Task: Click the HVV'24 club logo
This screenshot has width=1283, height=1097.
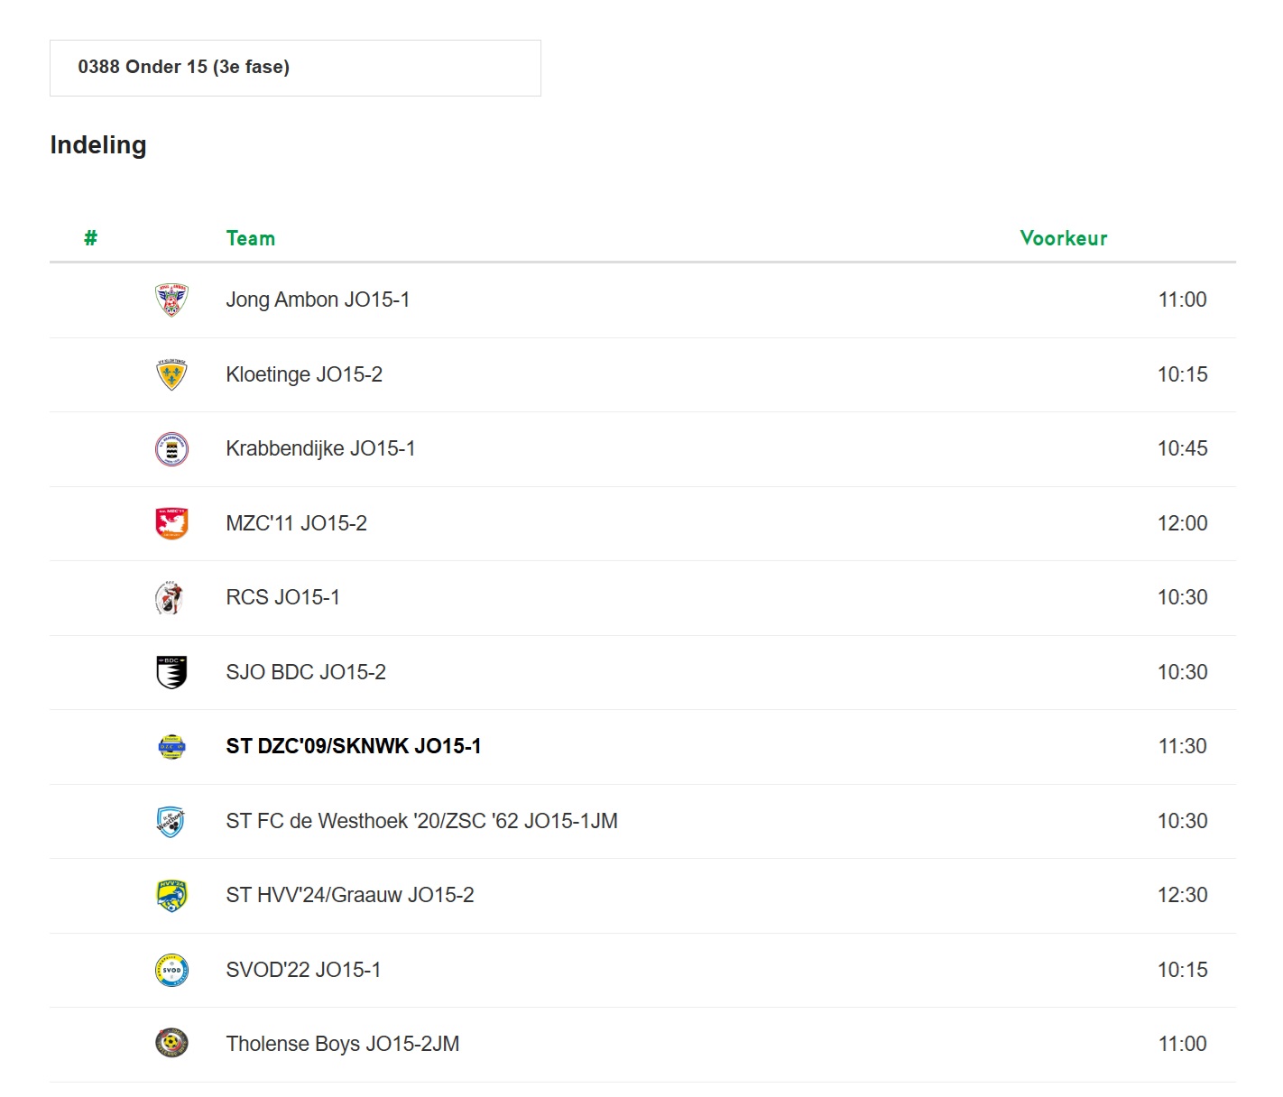Action: pos(171,896)
